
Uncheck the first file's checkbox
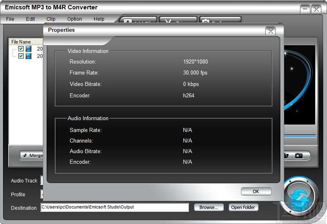(21, 48)
